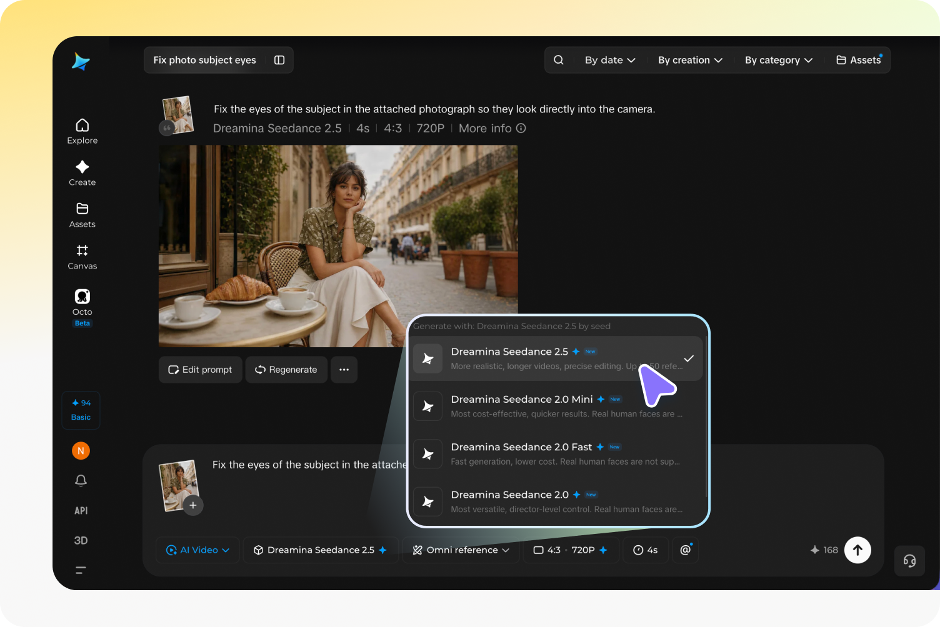Click the 4s label in the generation details

(x=362, y=128)
